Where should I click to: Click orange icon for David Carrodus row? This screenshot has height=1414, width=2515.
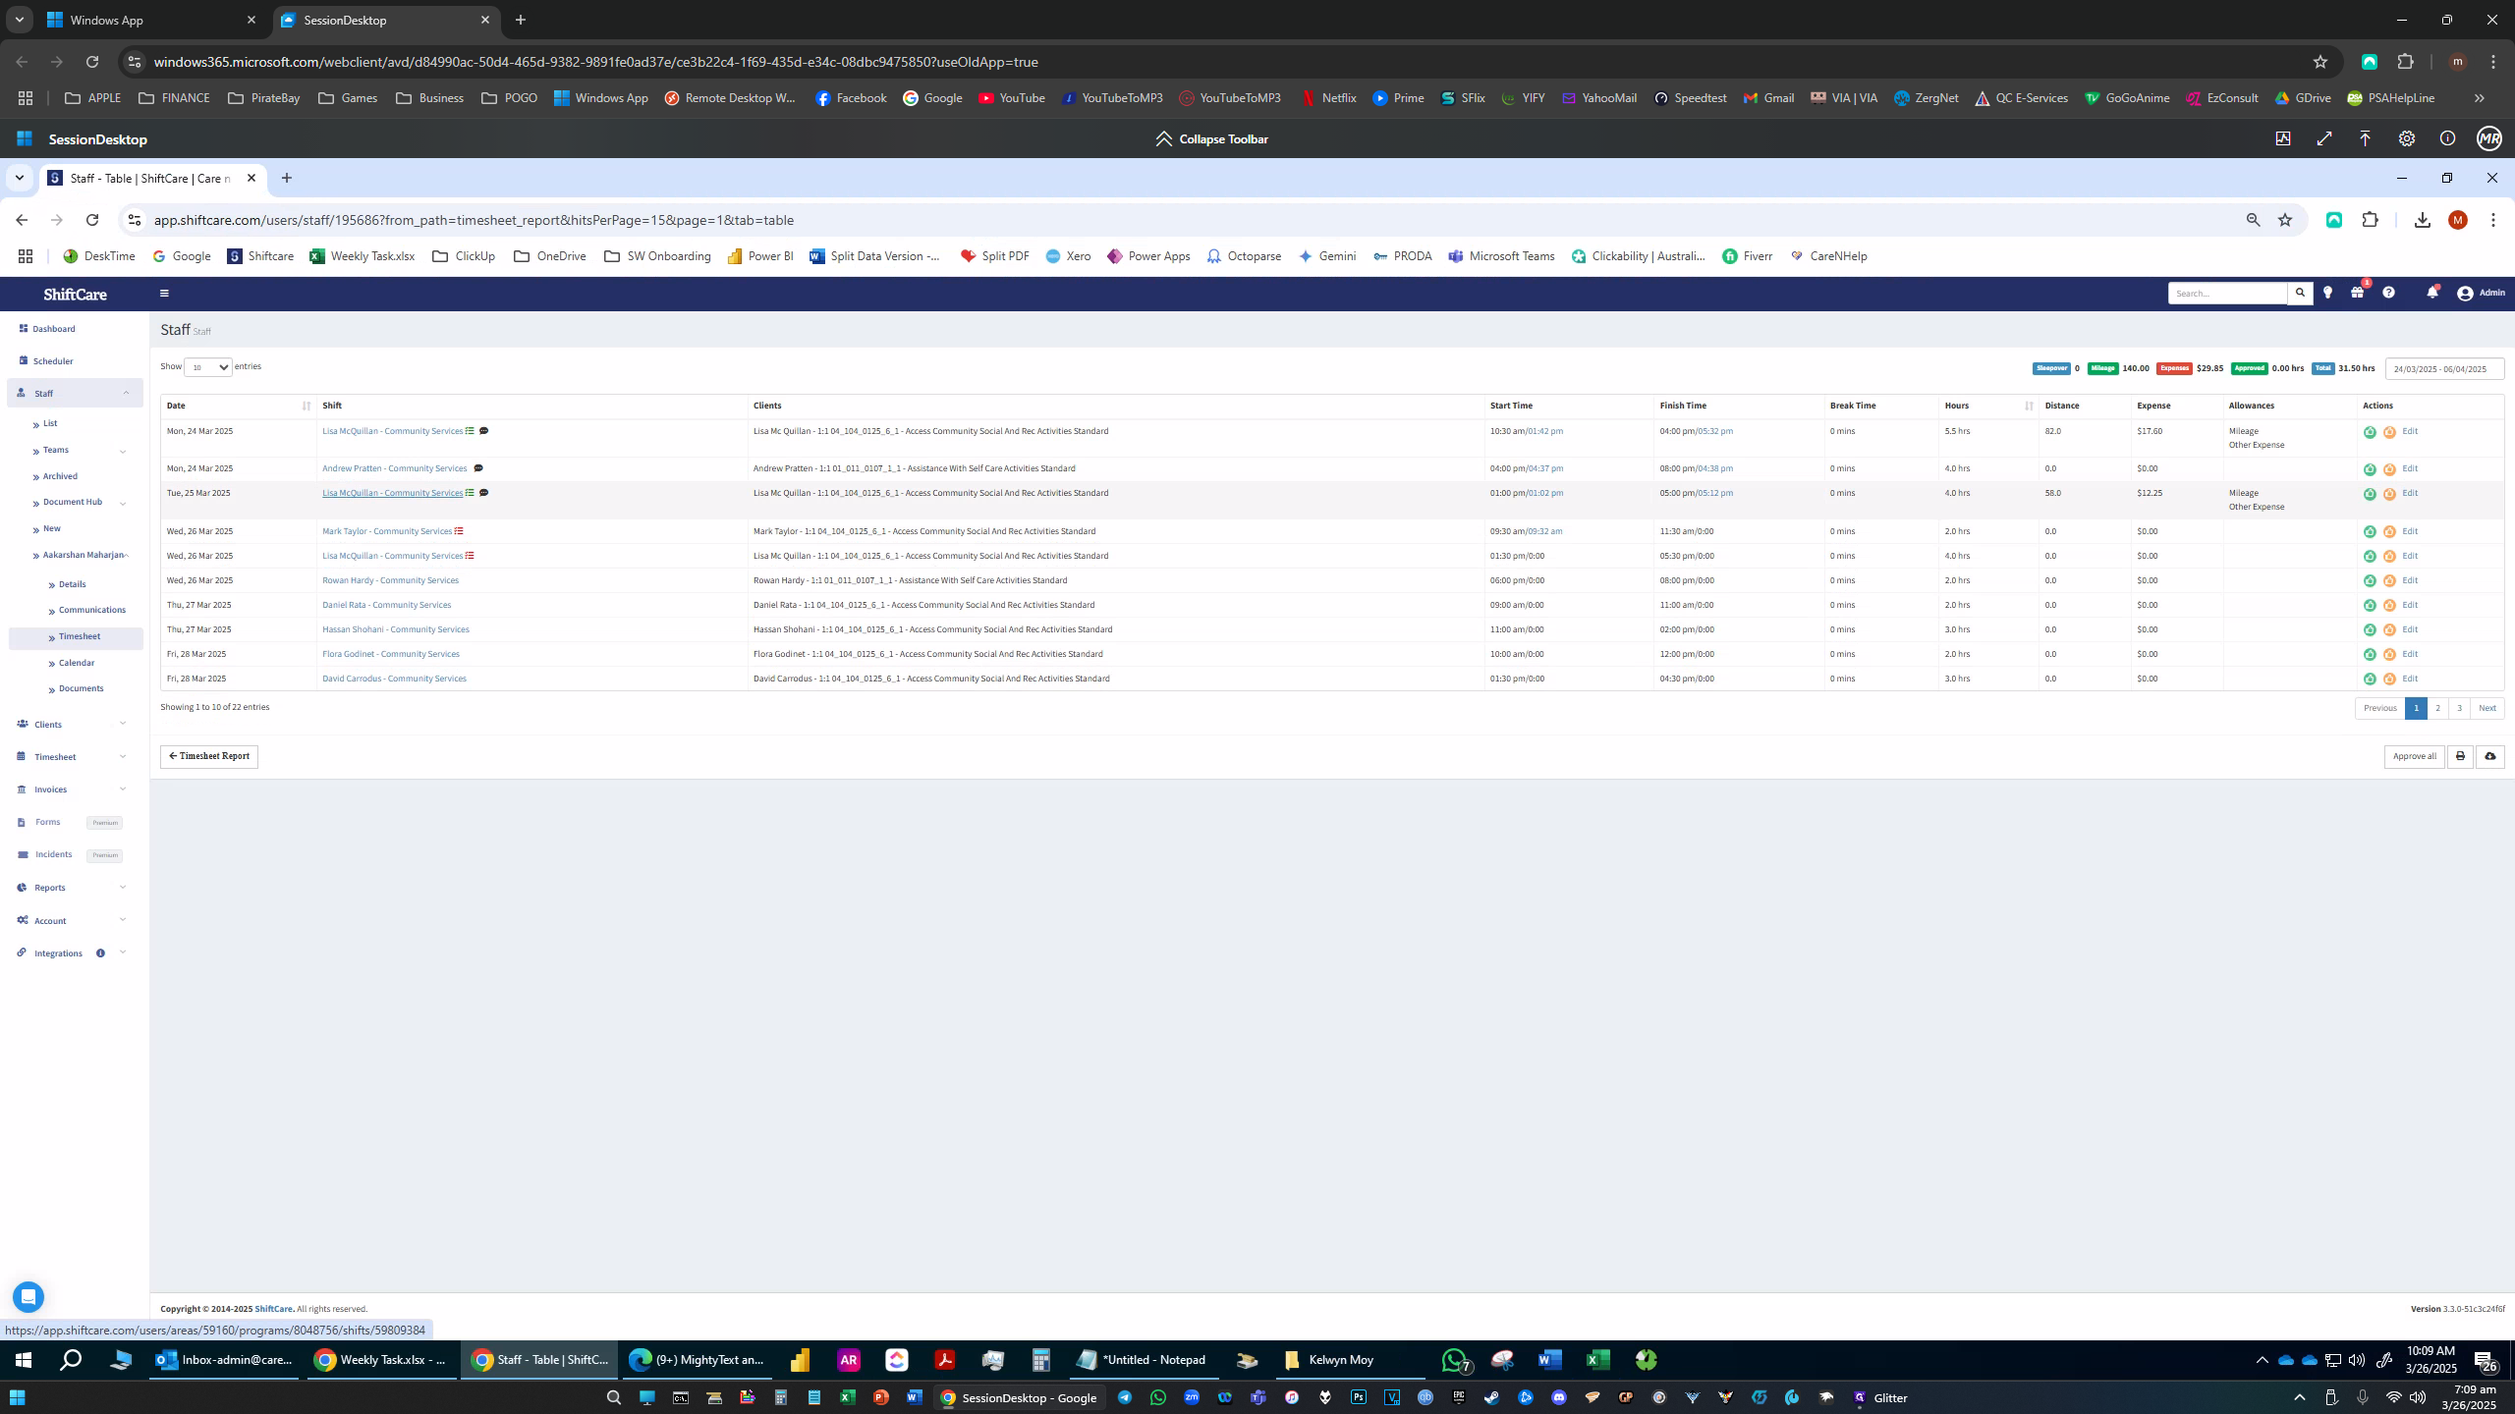(2389, 679)
